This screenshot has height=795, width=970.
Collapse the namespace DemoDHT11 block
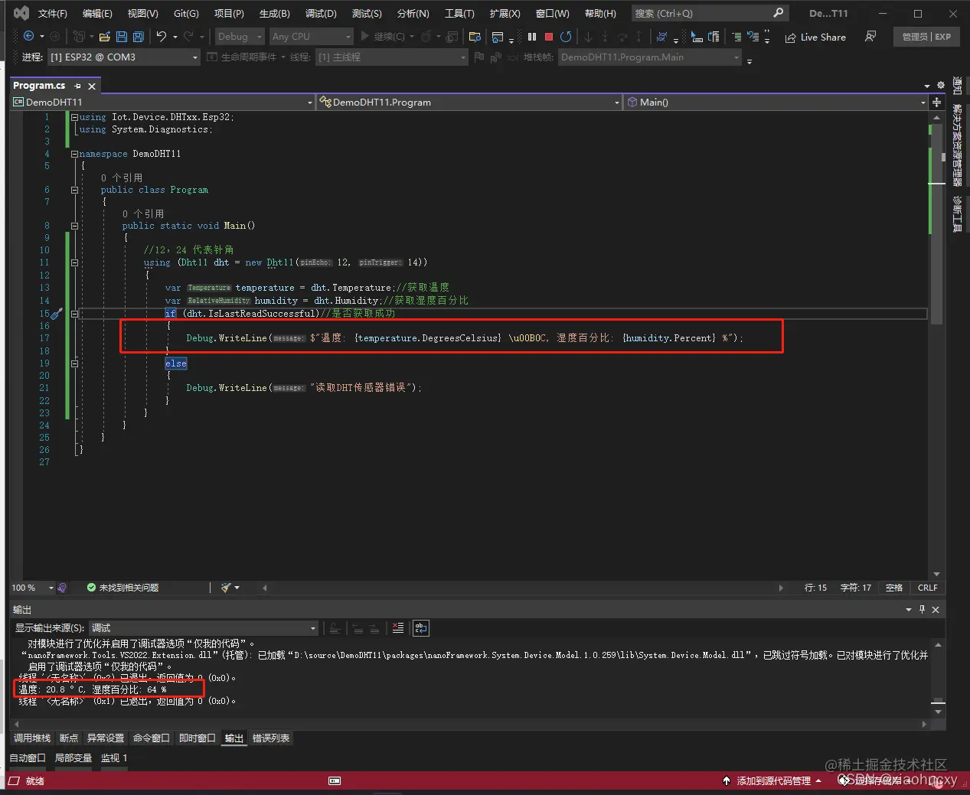pyautogui.click(x=74, y=154)
